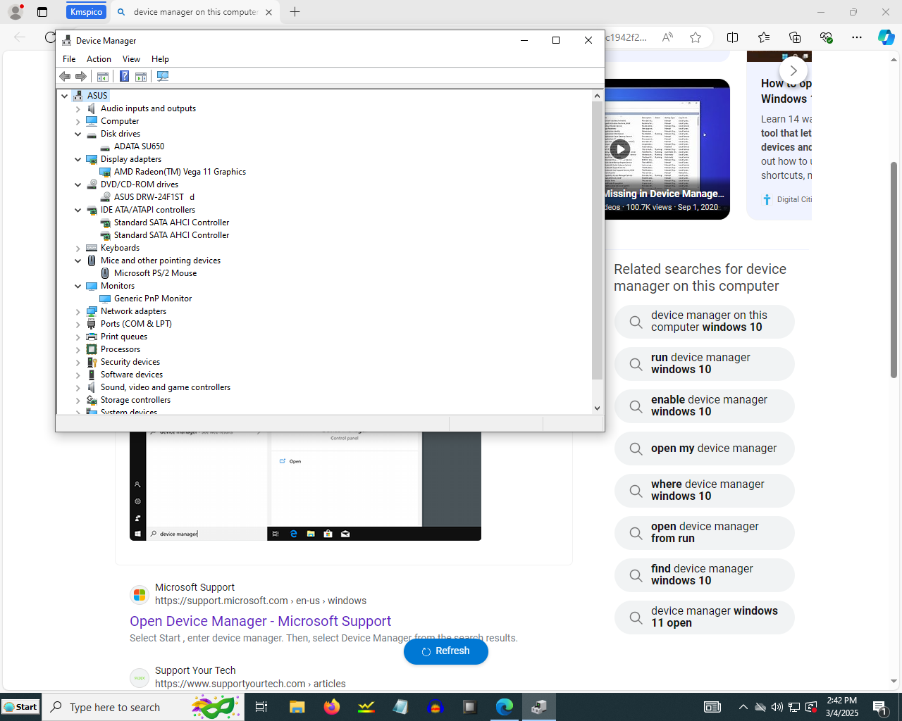Image resolution: width=902 pixels, height=721 pixels.
Task: Collapse the Display adapters category
Action: [78, 159]
